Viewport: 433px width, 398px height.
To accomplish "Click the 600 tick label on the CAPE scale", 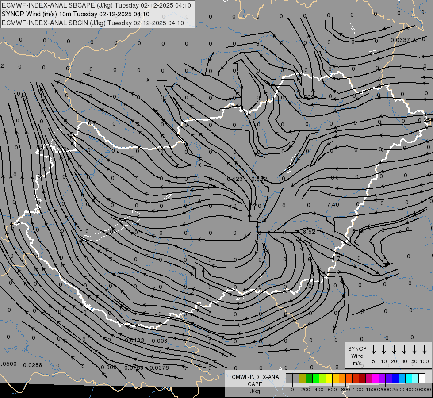I will 332,390.
